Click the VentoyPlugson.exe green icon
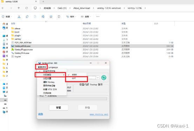The height and width of the screenshot is (131, 194). 13,50
